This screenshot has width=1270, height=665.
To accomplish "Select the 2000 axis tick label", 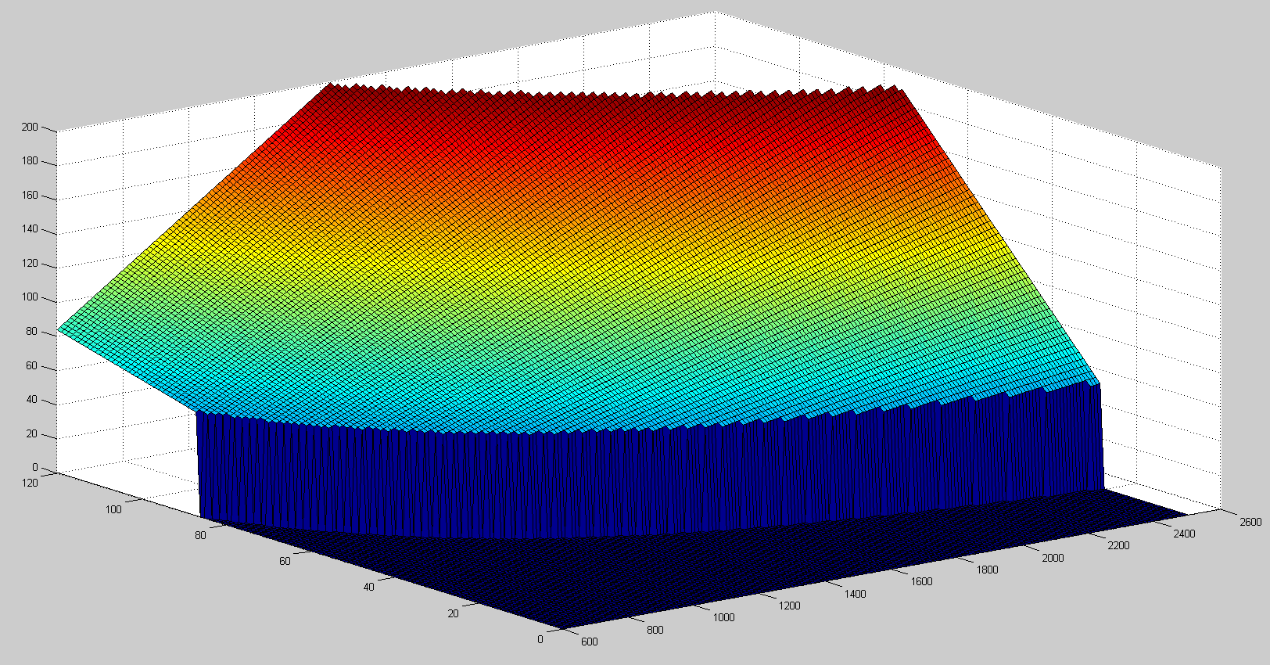I will click(x=1052, y=558).
